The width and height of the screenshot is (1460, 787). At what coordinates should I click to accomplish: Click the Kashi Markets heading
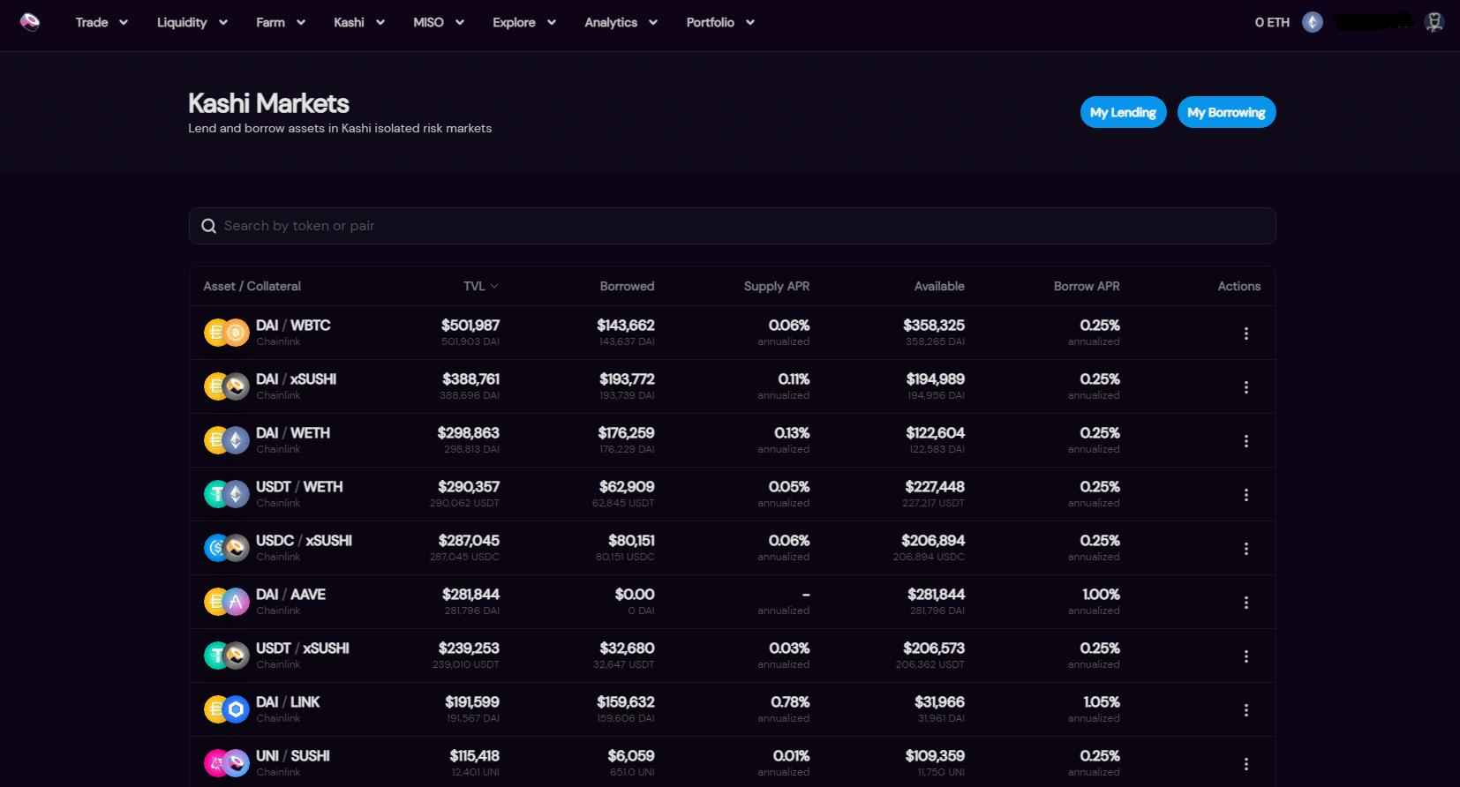tap(268, 103)
